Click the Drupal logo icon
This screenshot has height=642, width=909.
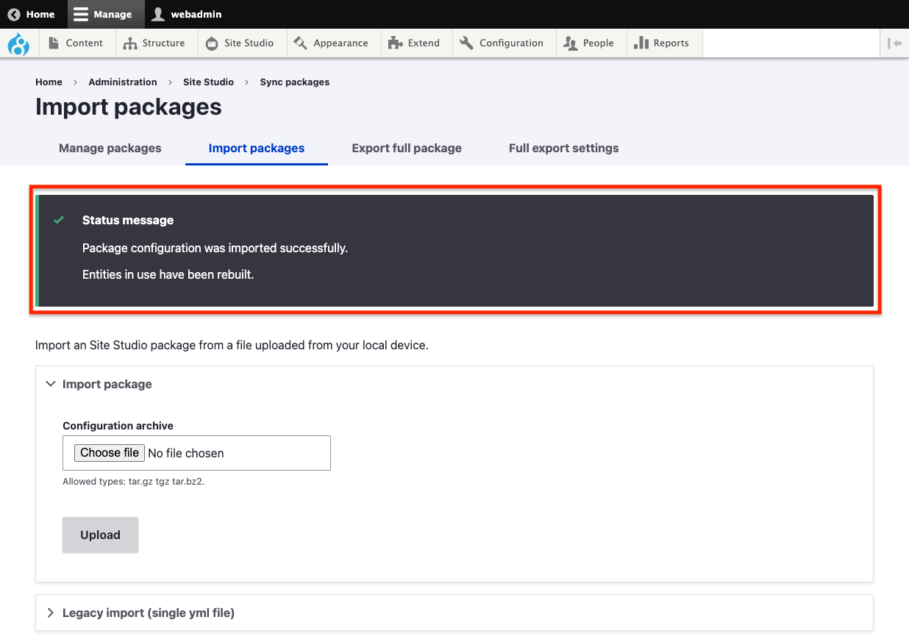coord(18,43)
